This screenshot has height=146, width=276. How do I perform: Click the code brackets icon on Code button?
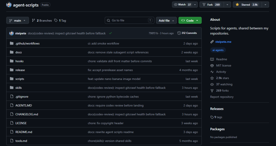point(183,20)
